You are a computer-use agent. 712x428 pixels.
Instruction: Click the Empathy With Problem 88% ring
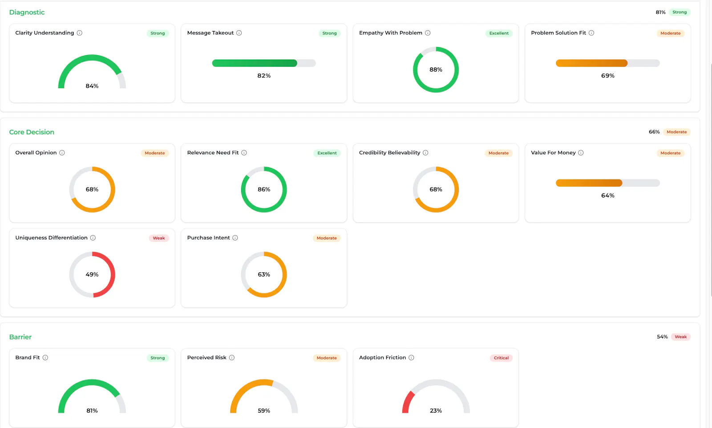point(436,70)
